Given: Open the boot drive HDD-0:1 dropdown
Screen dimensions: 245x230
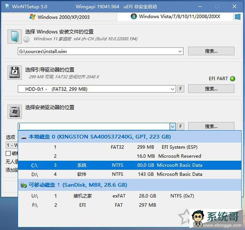Looking at the screenshot, I should click(173, 89).
